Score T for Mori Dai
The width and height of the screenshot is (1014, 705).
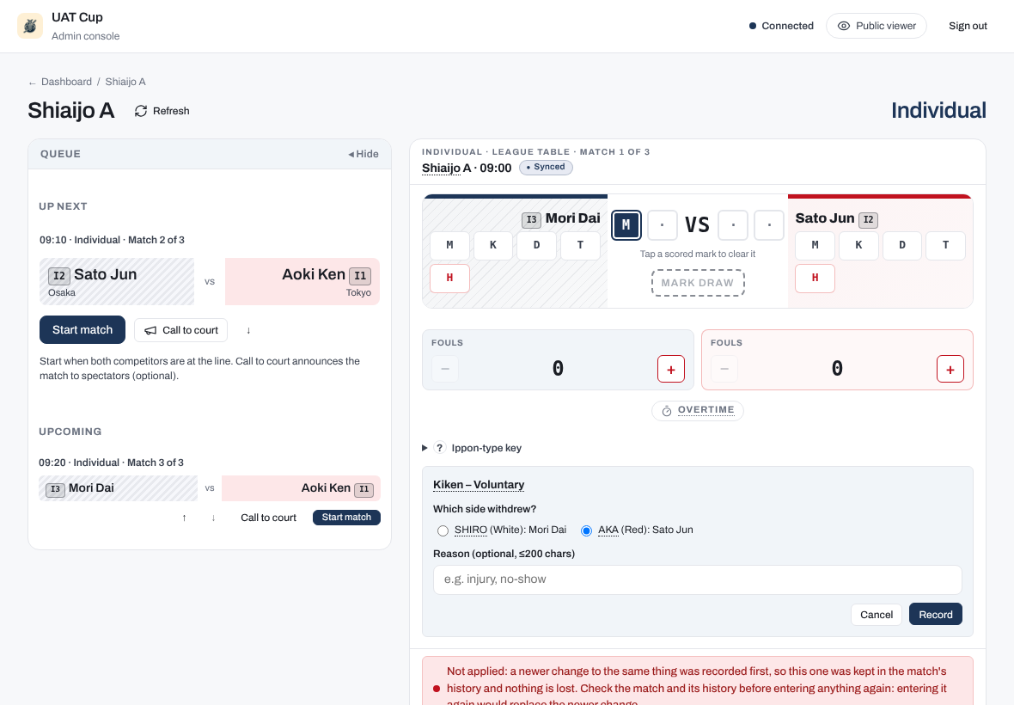[580, 245]
